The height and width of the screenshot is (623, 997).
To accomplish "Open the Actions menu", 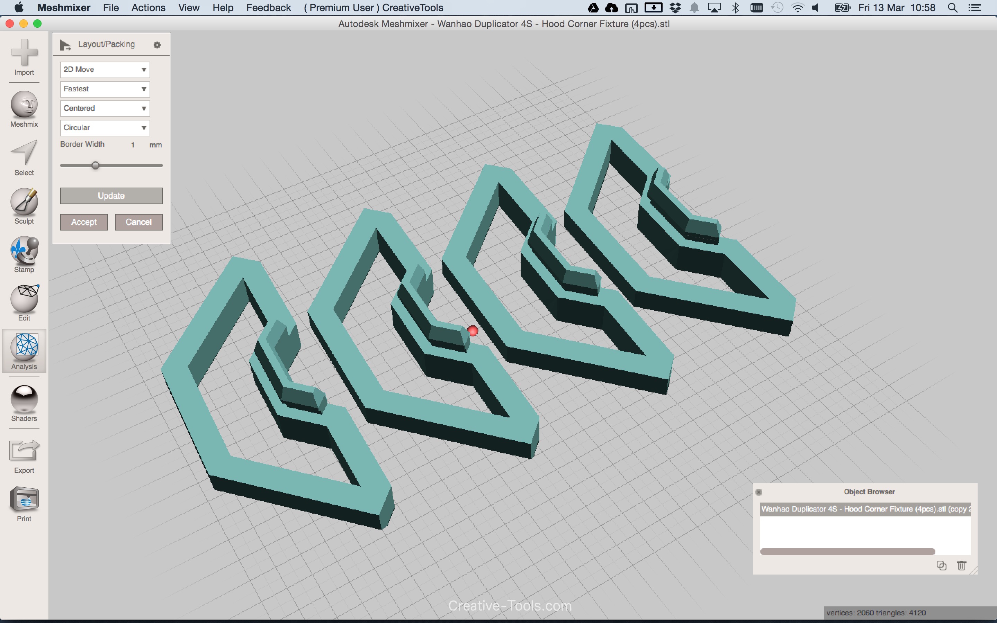I will 148,7.
